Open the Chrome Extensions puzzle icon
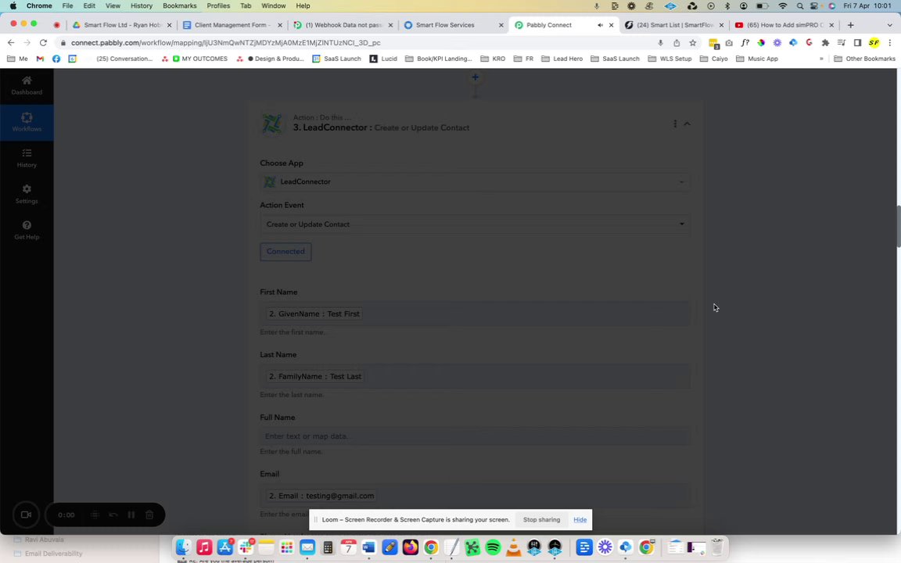 pos(826,42)
